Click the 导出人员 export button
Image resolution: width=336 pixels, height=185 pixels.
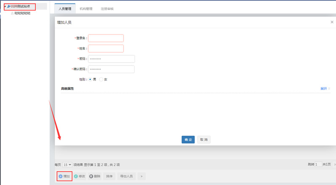[x=126, y=176]
